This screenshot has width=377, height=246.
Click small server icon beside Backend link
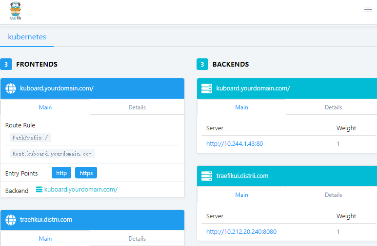39,190
